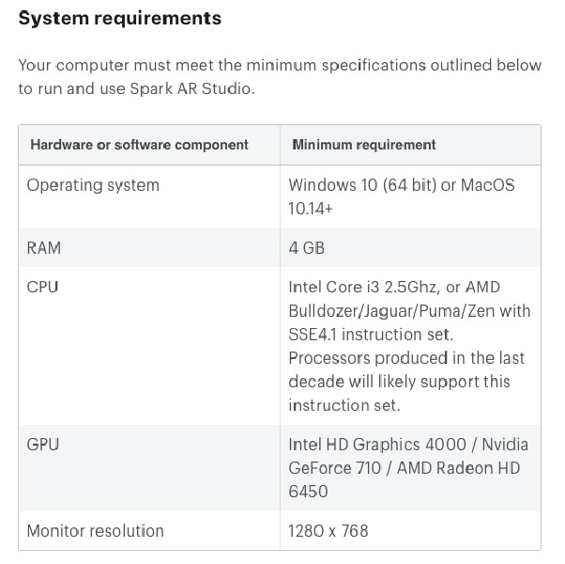
Task: Select the RAM row label
Action: (44, 248)
